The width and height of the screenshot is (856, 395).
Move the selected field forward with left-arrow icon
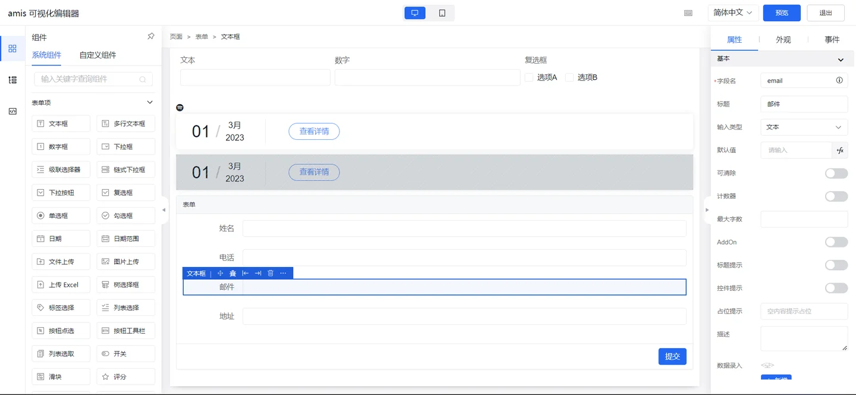pyautogui.click(x=246, y=273)
